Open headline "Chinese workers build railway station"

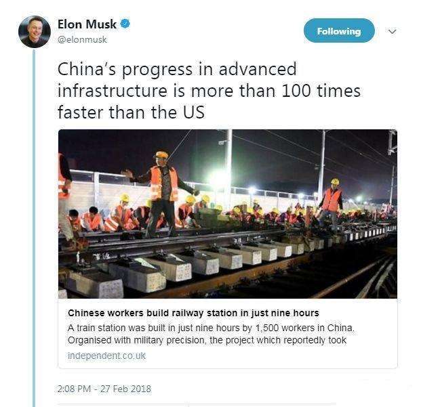point(193,313)
